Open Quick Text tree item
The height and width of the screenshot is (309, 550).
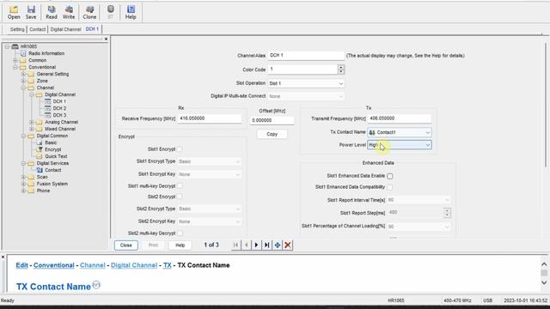pos(56,156)
